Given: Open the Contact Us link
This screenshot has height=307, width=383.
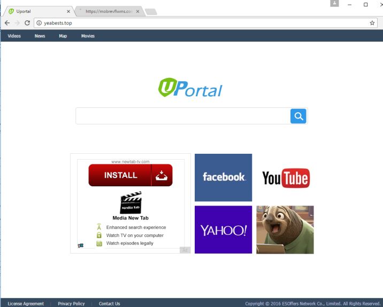Looking at the screenshot, I should point(109,304).
